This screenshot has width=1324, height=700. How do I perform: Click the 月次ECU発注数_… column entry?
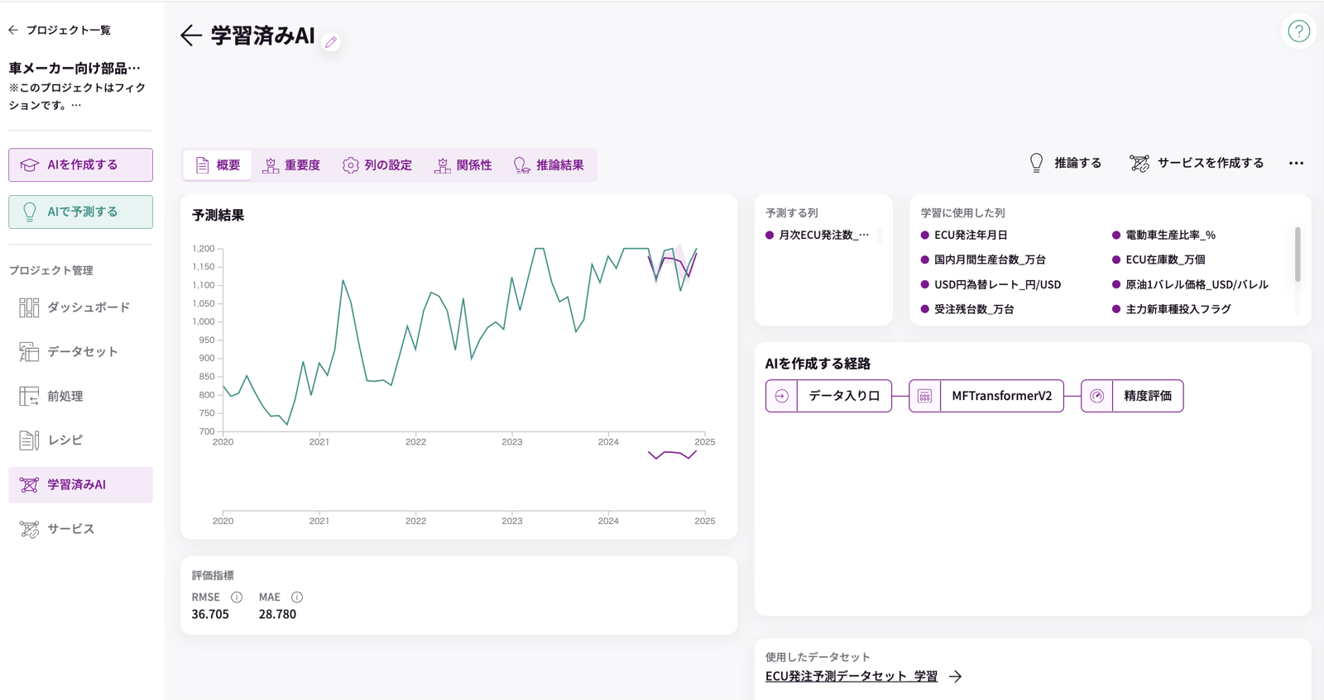pyautogui.click(x=818, y=235)
